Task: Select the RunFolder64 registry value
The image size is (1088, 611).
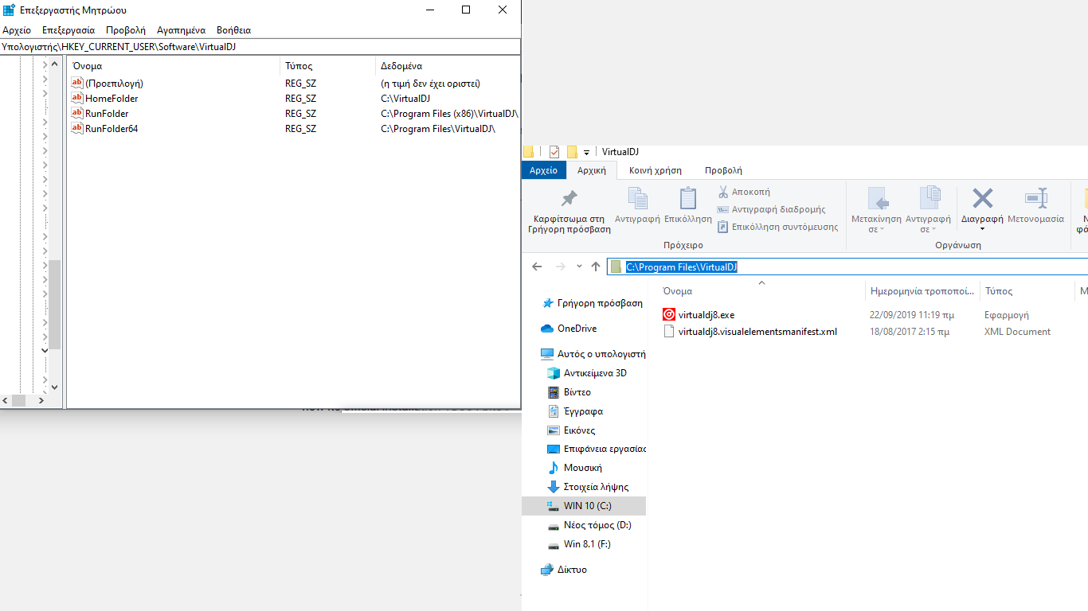Action: (112, 128)
